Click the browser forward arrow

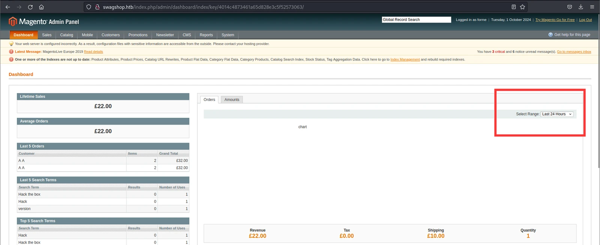tap(19, 7)
